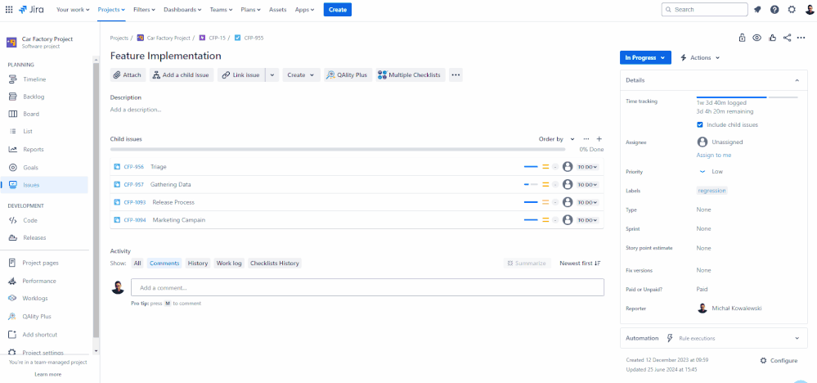Click the Multiple Checklists button
The image size is (817, 383).
[x=411, y=75]
